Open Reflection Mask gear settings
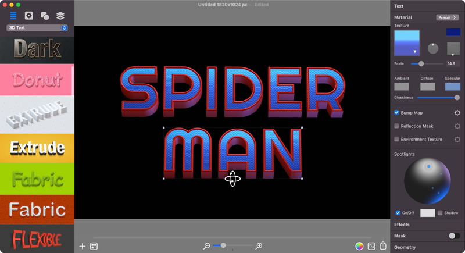Viewport: 465px width, 253px height. tap(457, 126)
